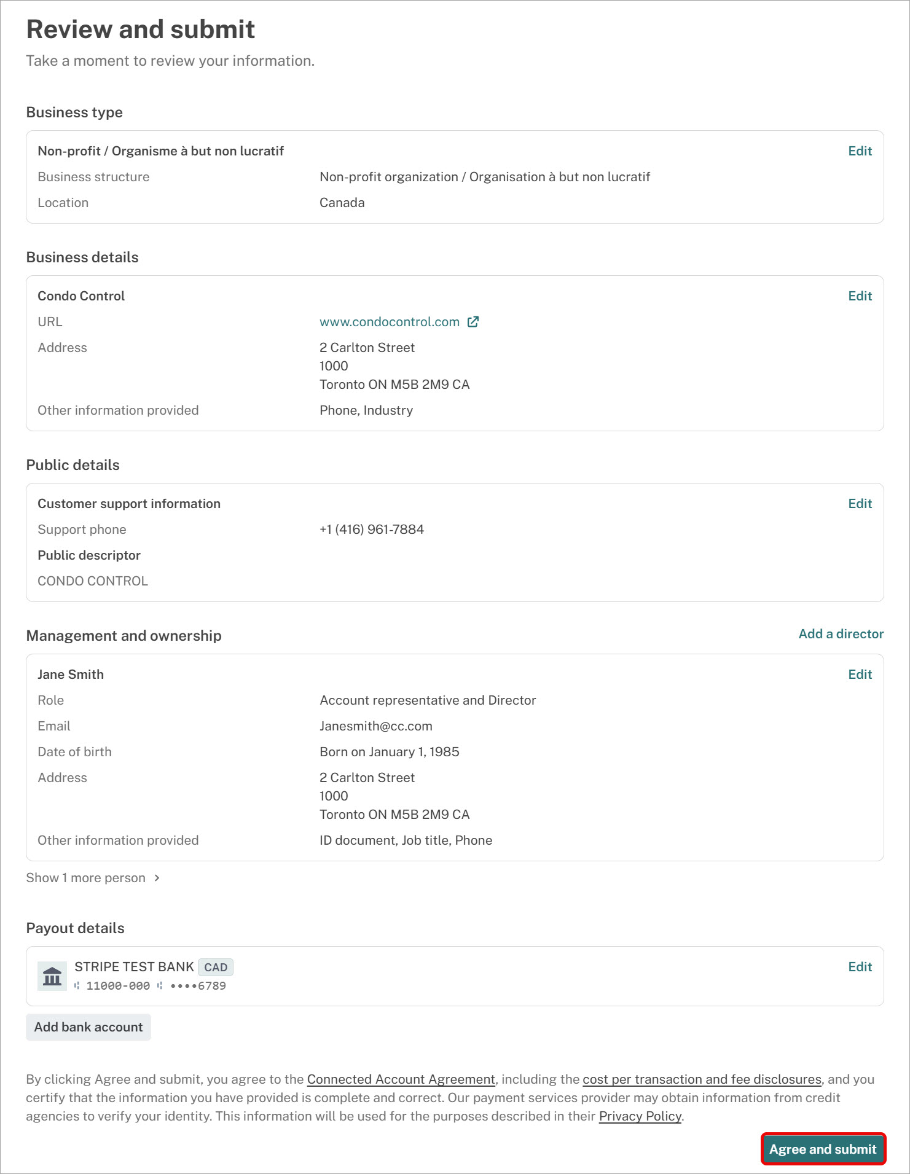Open the Privacy Policy link
The height and width of the screenshot is (1174, 910).
point(640,1116)
